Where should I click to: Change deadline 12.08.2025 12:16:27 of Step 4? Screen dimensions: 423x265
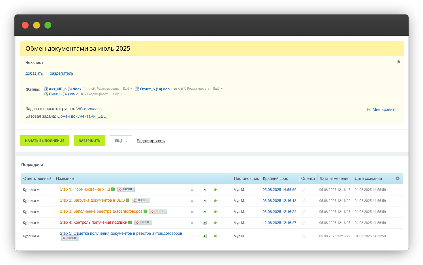coord(279,223)
